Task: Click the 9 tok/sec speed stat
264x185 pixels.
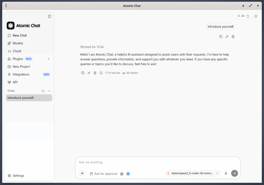Action: point(113,73)
